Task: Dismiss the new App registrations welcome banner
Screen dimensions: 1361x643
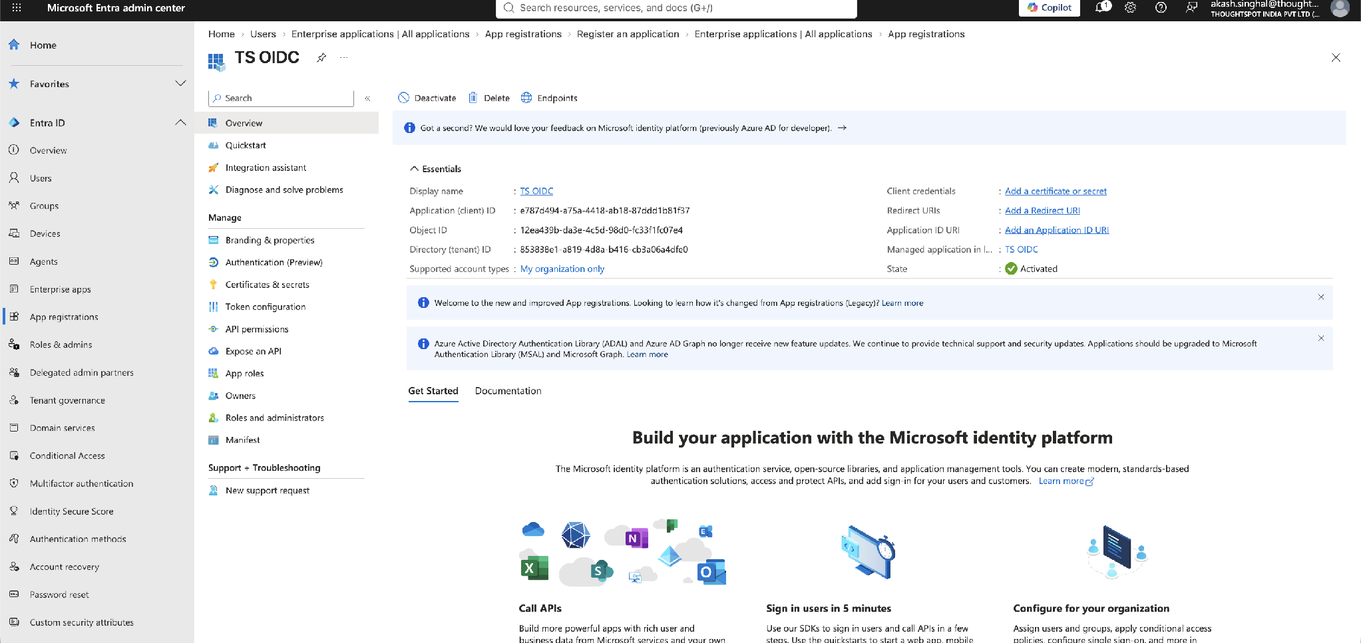Action: click(1321, 297)
